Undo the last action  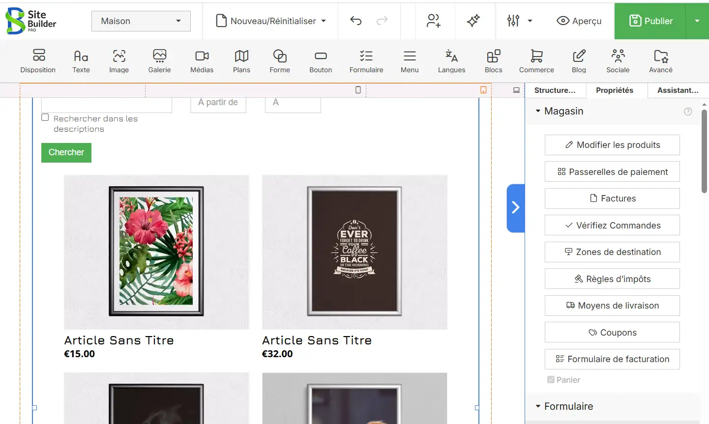[x=356, y=21]
